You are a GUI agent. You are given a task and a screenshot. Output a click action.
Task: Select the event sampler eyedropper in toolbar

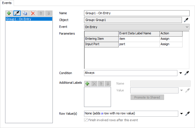click(17, 13)
